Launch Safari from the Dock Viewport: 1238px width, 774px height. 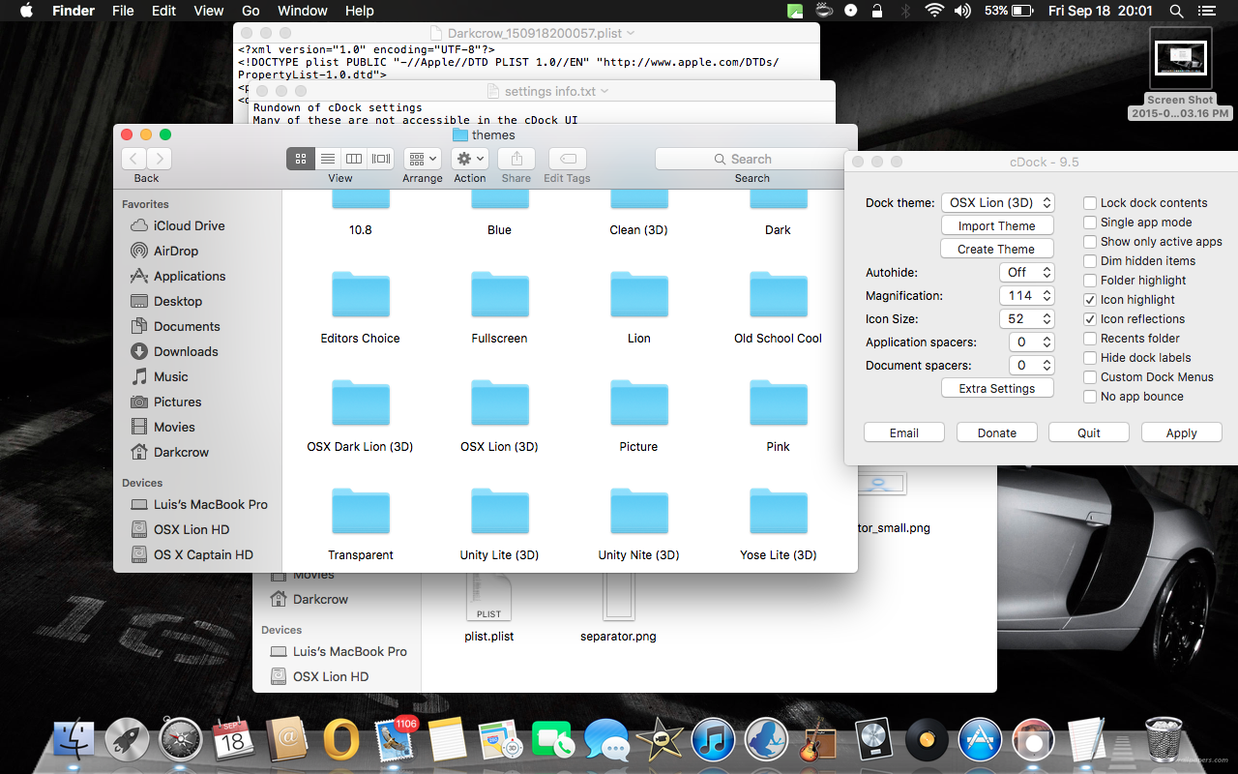tap(181, 741)
